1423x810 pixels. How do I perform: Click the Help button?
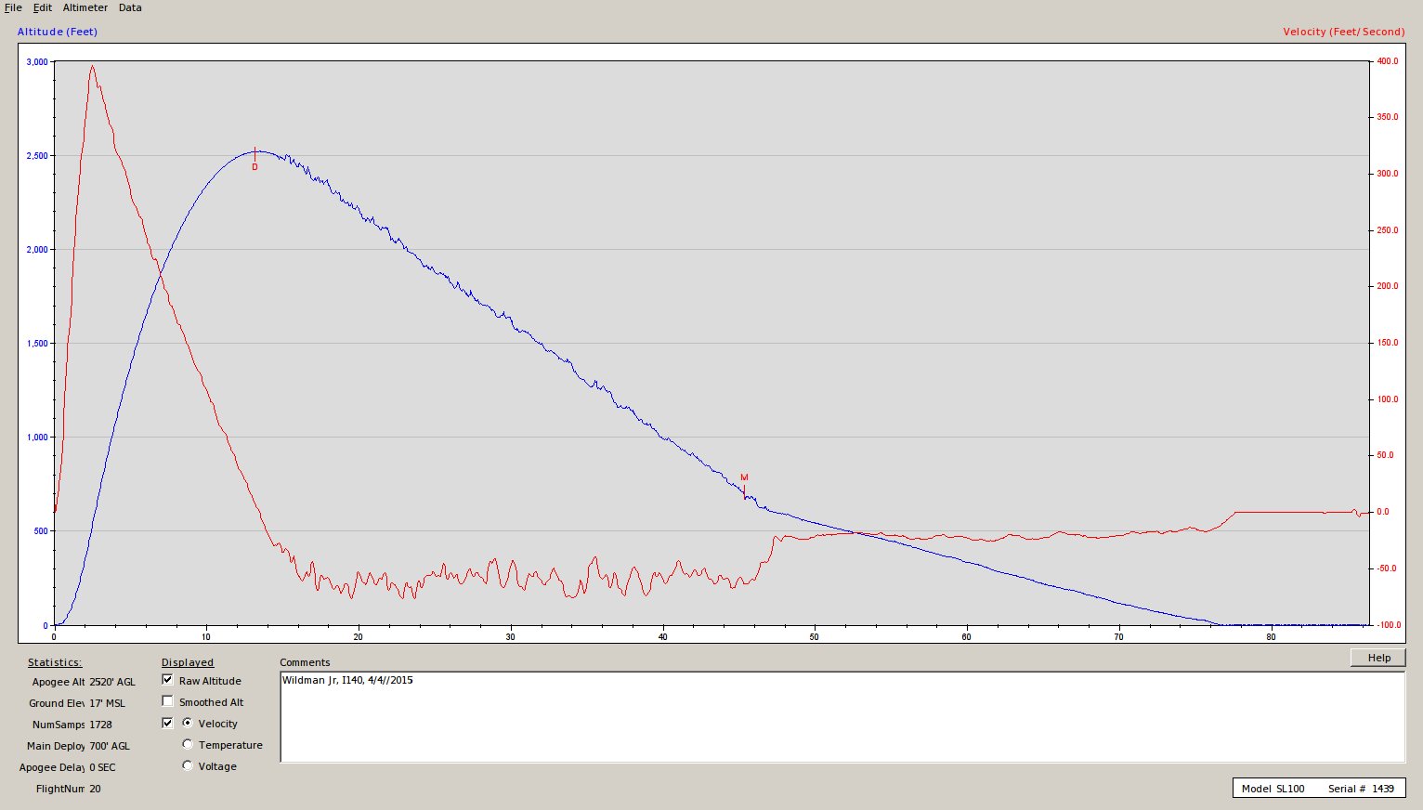[1378, 658]
